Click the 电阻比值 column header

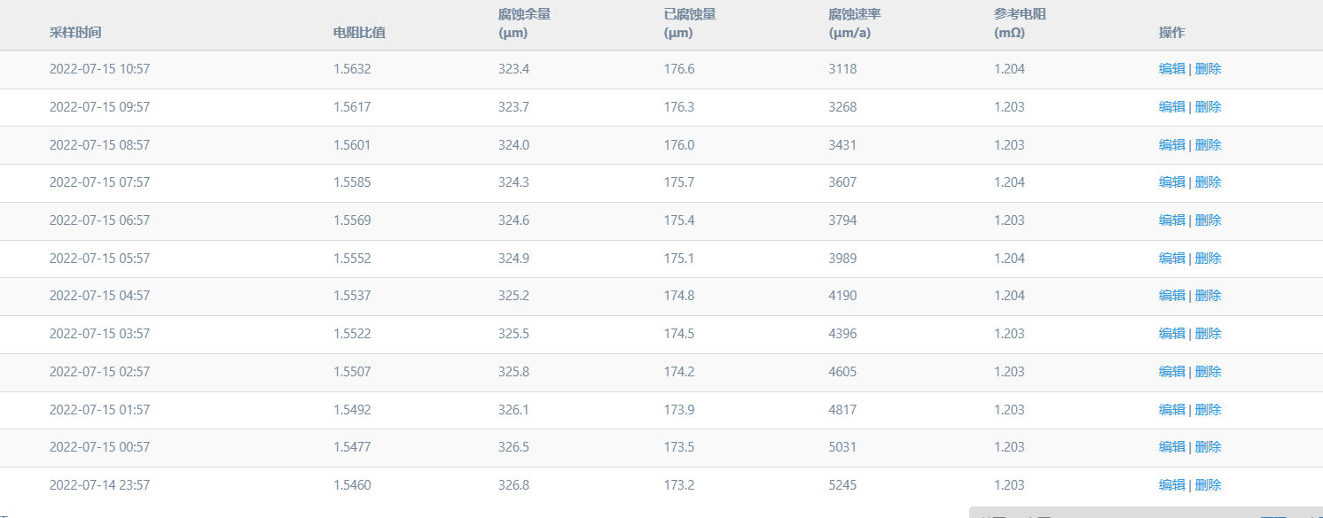point(359,33)
